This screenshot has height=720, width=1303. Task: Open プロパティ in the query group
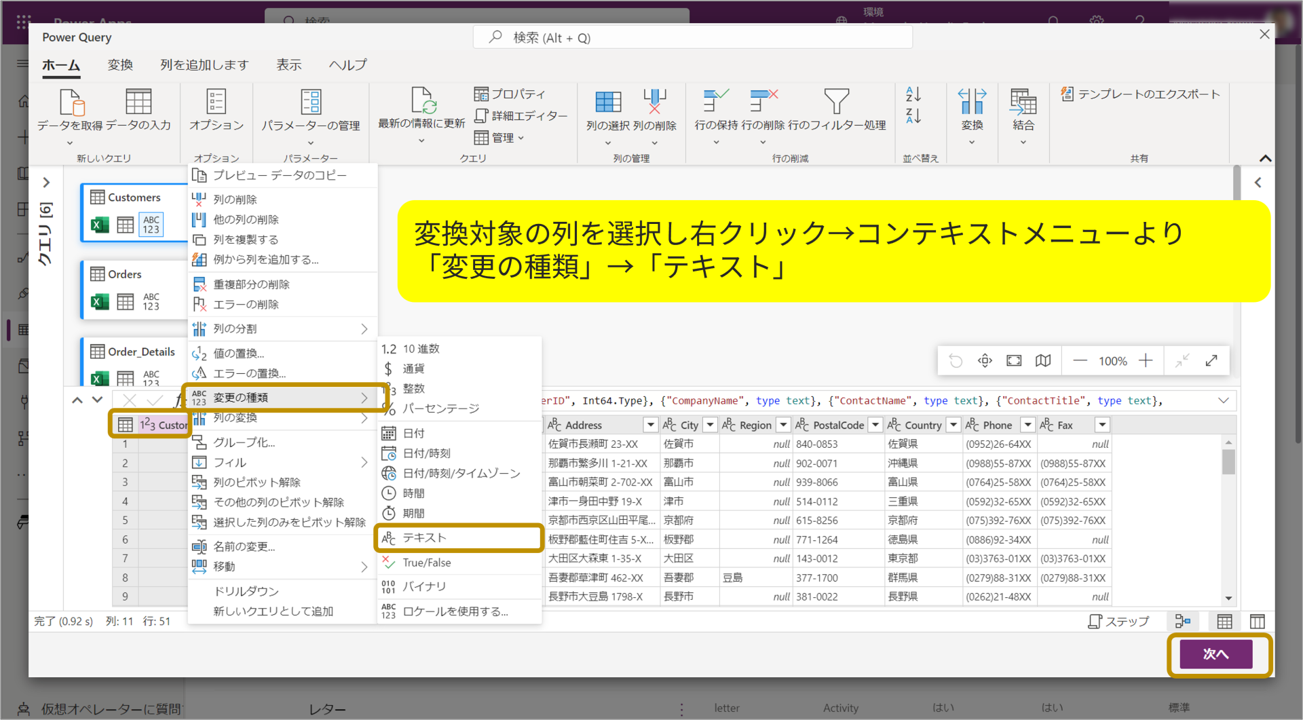(510, 94)
